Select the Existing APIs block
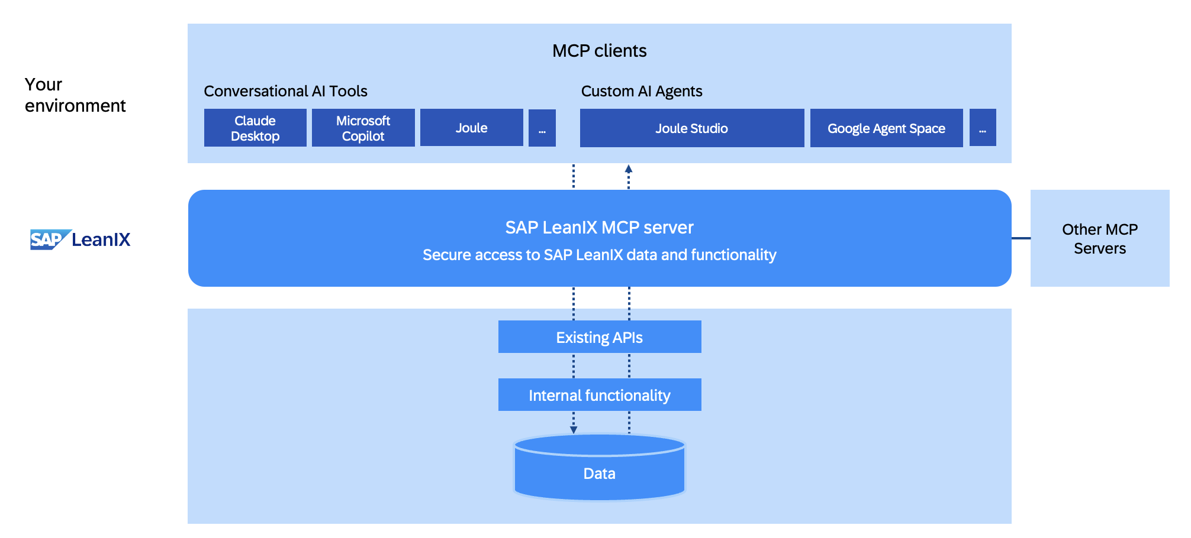Screen dimensions: 1191x538 tap(600, 337)
